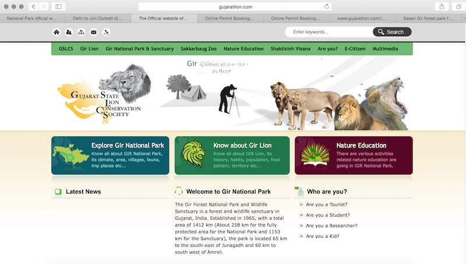
Task: Open the Shaktisinh Visana menu
Action: coord(290,49)
